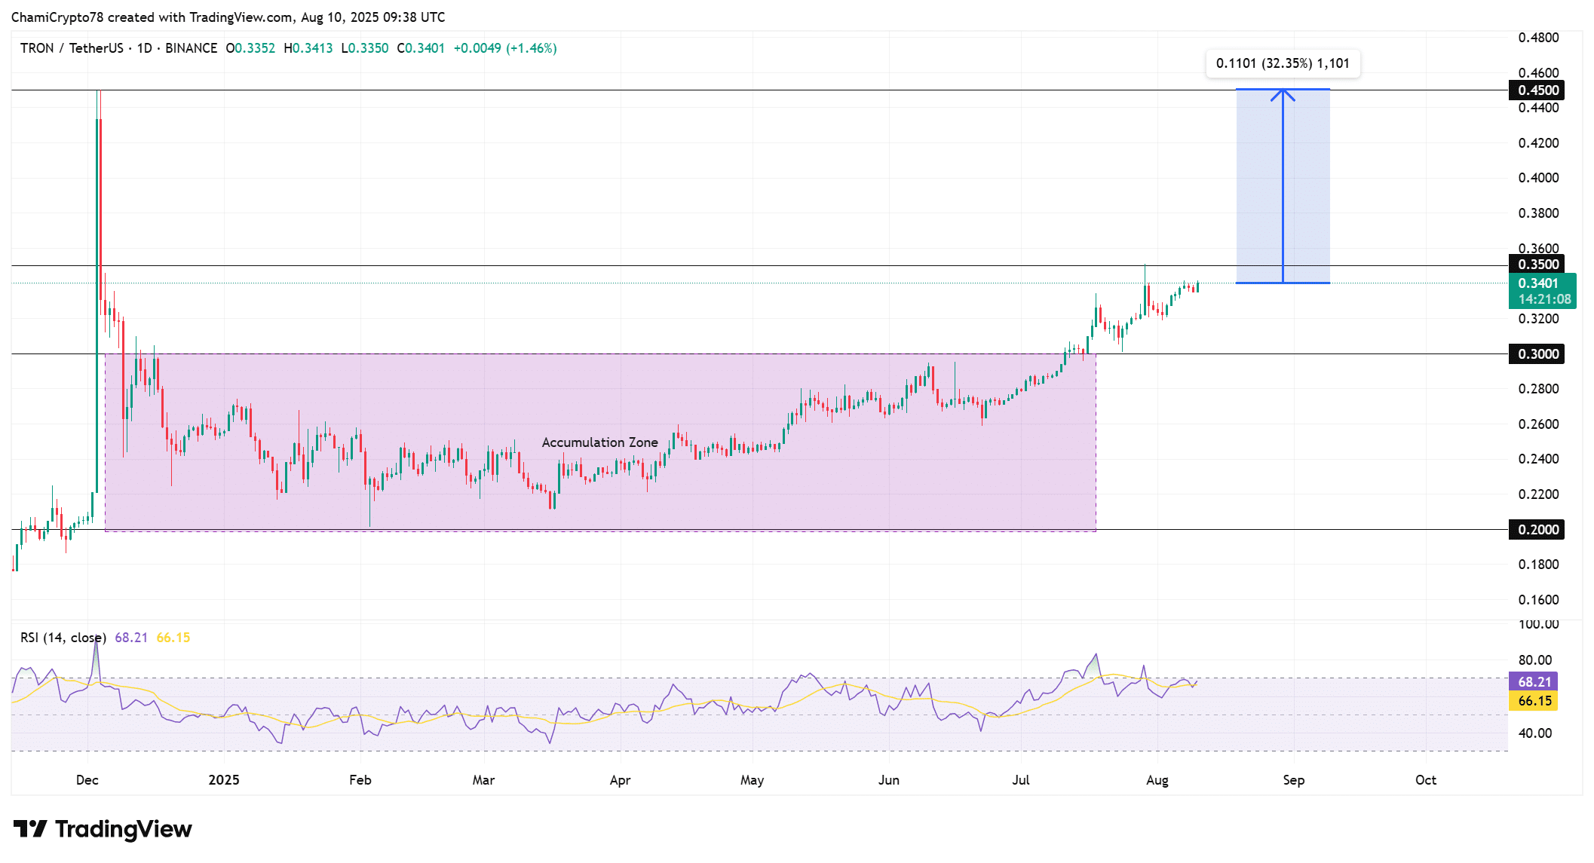
Task: Click the 0.3500 price level tag
Action: click(1537, 265)
